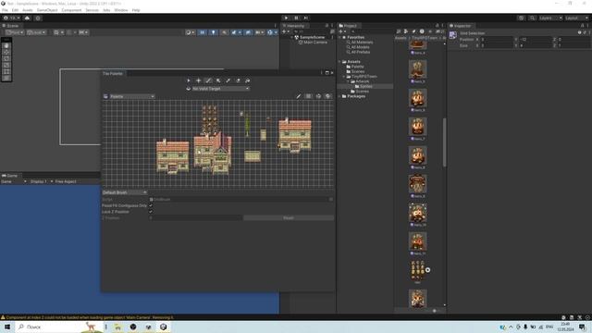Image resolution: width=592 pixels, height=333 pixels.
Task: Click the Z Position input field
Action: [196, 218]
